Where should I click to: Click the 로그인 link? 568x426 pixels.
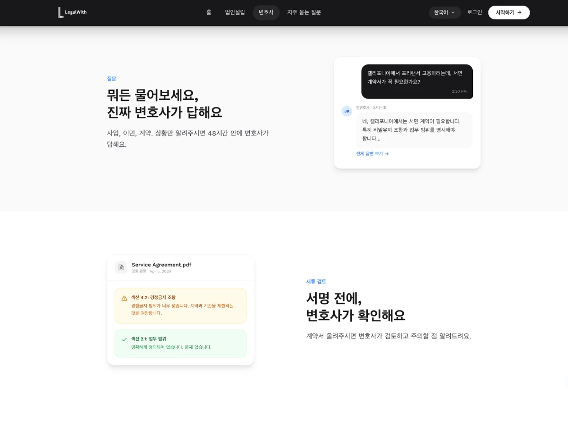point(474,12)
